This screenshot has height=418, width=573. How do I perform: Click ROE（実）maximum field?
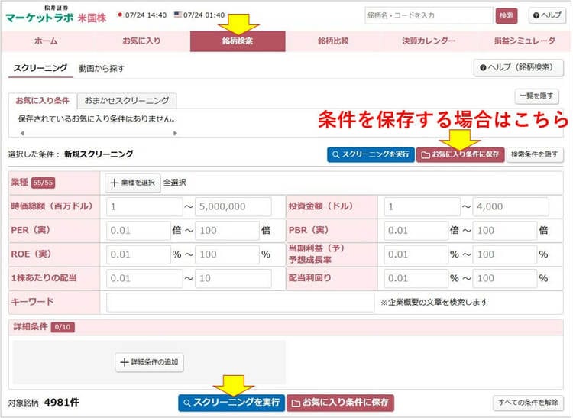[228, 254]
